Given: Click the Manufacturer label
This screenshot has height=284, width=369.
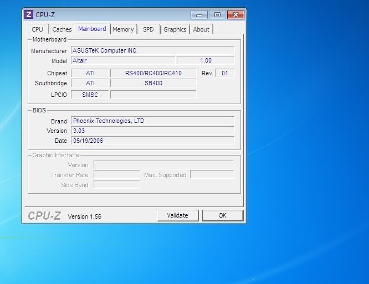Looking at the screenshot, I should coord(49,51).
